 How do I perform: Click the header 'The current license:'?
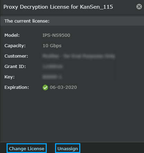[27, 21]
